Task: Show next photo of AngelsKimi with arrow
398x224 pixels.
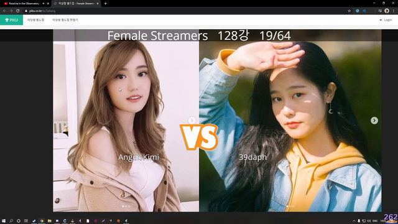Action: 192,120
